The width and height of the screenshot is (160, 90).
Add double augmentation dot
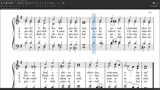click(30, 6)
